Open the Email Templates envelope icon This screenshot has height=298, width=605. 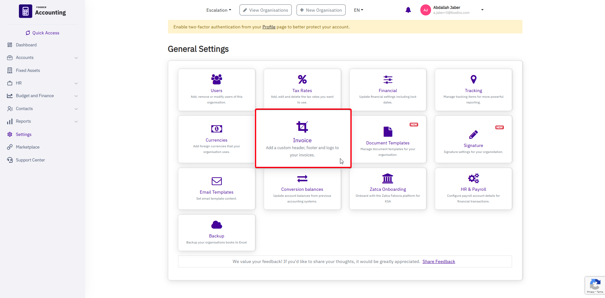click(x=216, y=181)
